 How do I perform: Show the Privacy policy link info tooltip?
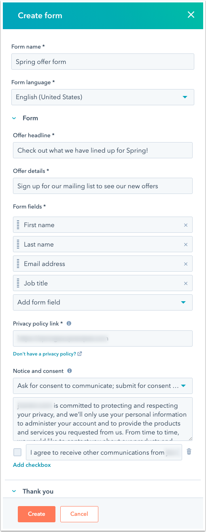tap(69, 323)
